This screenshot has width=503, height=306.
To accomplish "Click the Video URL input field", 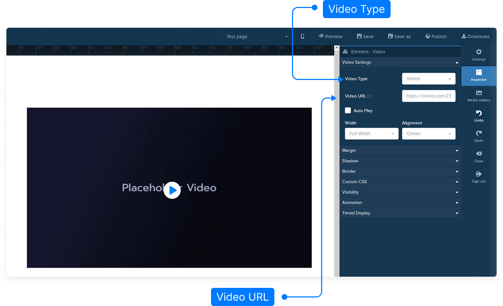I will [428, 96].
